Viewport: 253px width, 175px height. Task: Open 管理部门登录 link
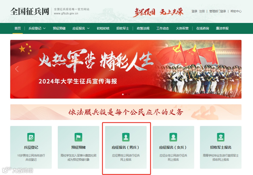(x=217, y=11)
